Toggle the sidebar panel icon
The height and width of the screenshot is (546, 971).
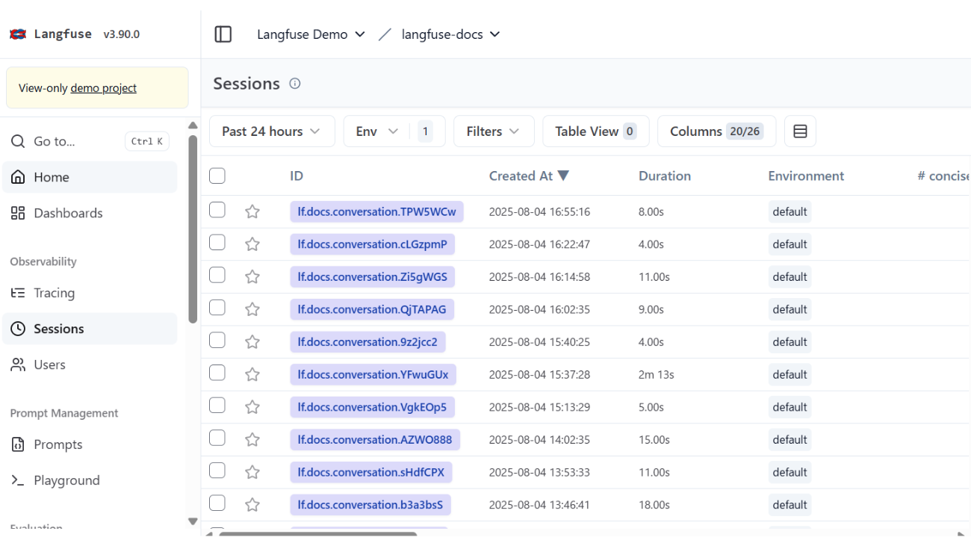(223, 34)
